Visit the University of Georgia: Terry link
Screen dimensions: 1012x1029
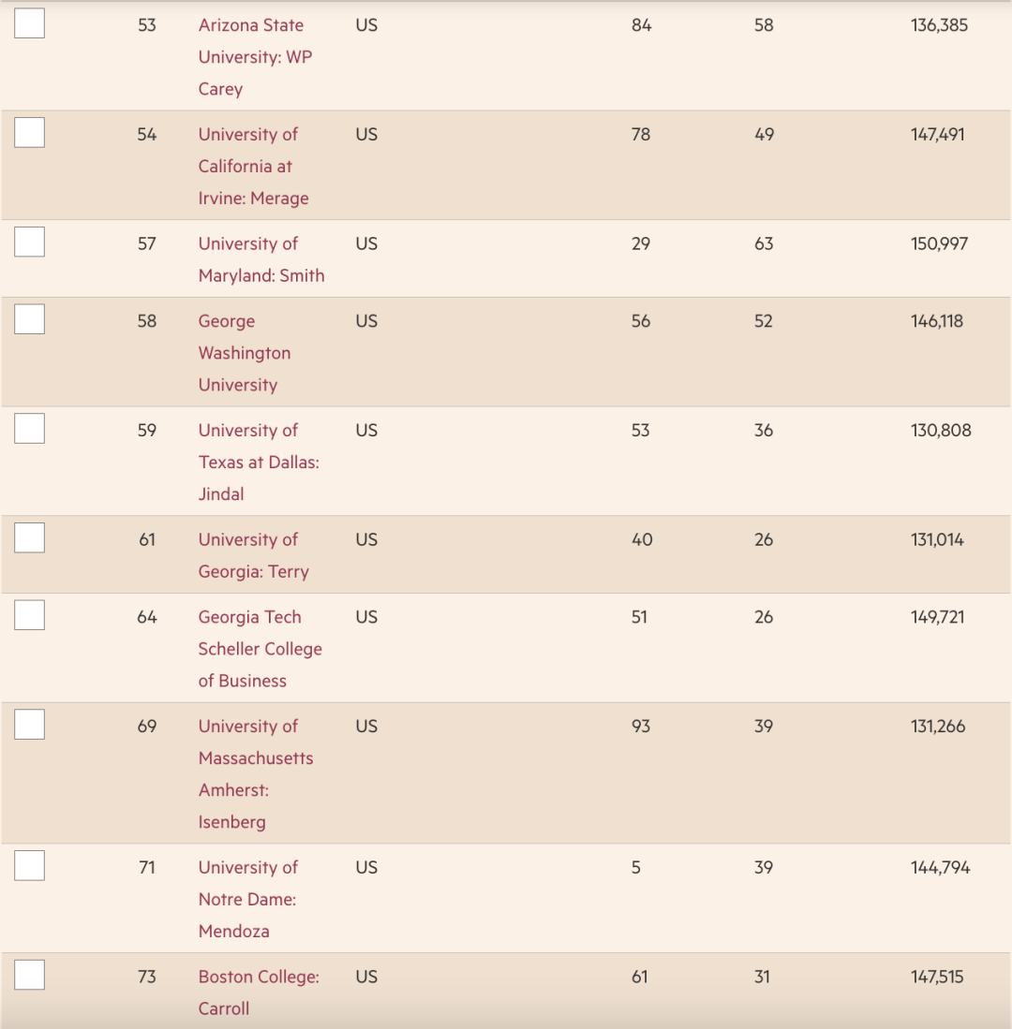click(253, 555)
